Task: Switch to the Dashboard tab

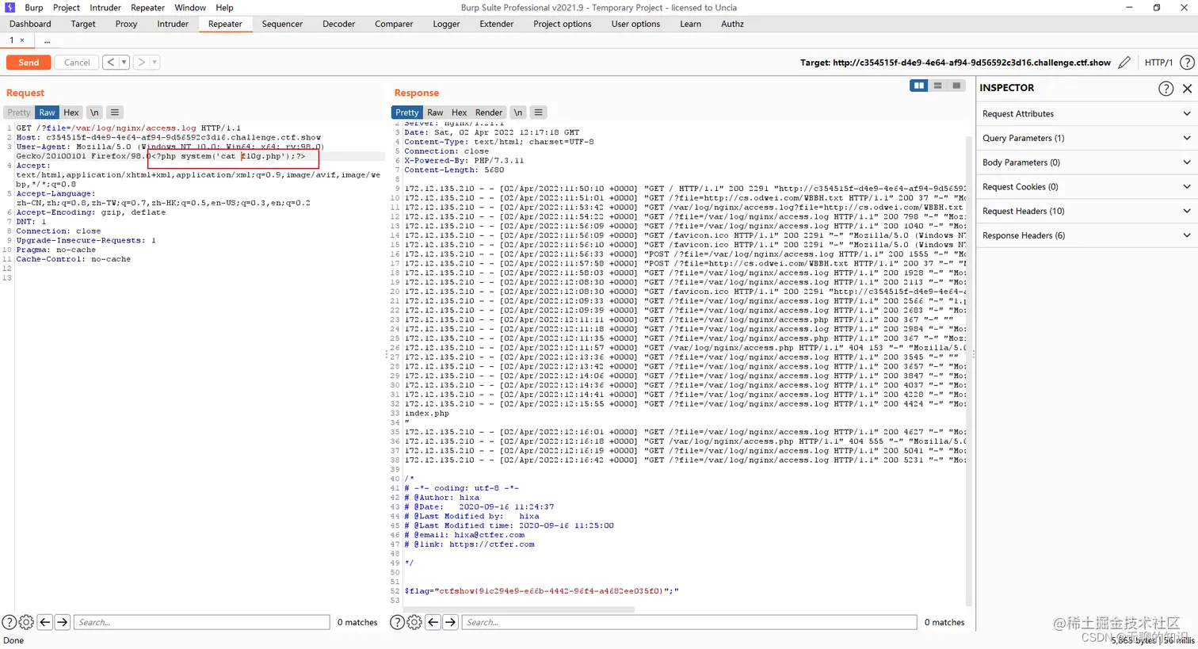Action: [30, 24]
